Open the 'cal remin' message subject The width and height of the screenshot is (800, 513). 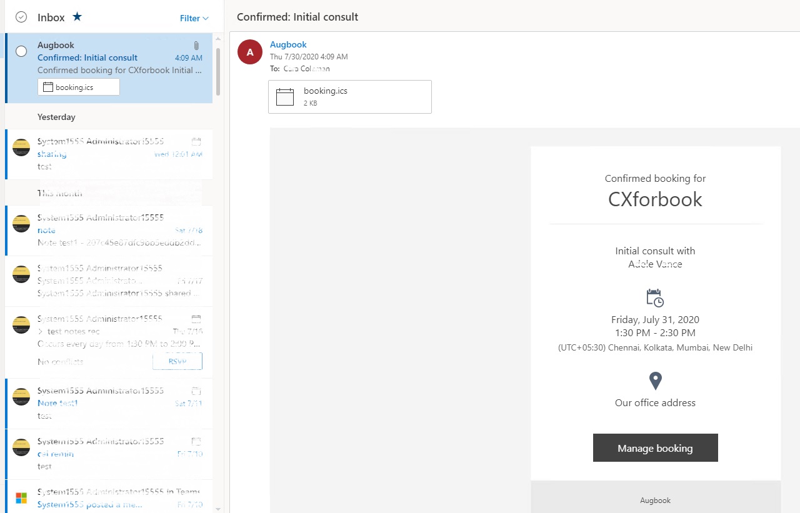click(56, 454)
